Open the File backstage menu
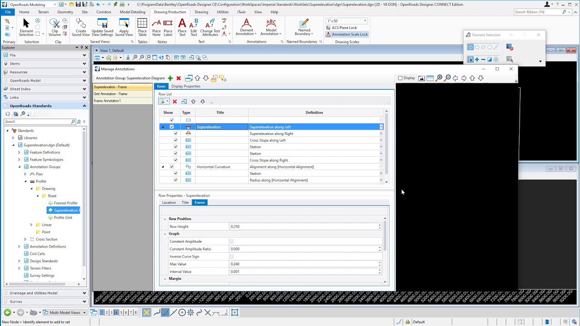 tap(8, 12)
